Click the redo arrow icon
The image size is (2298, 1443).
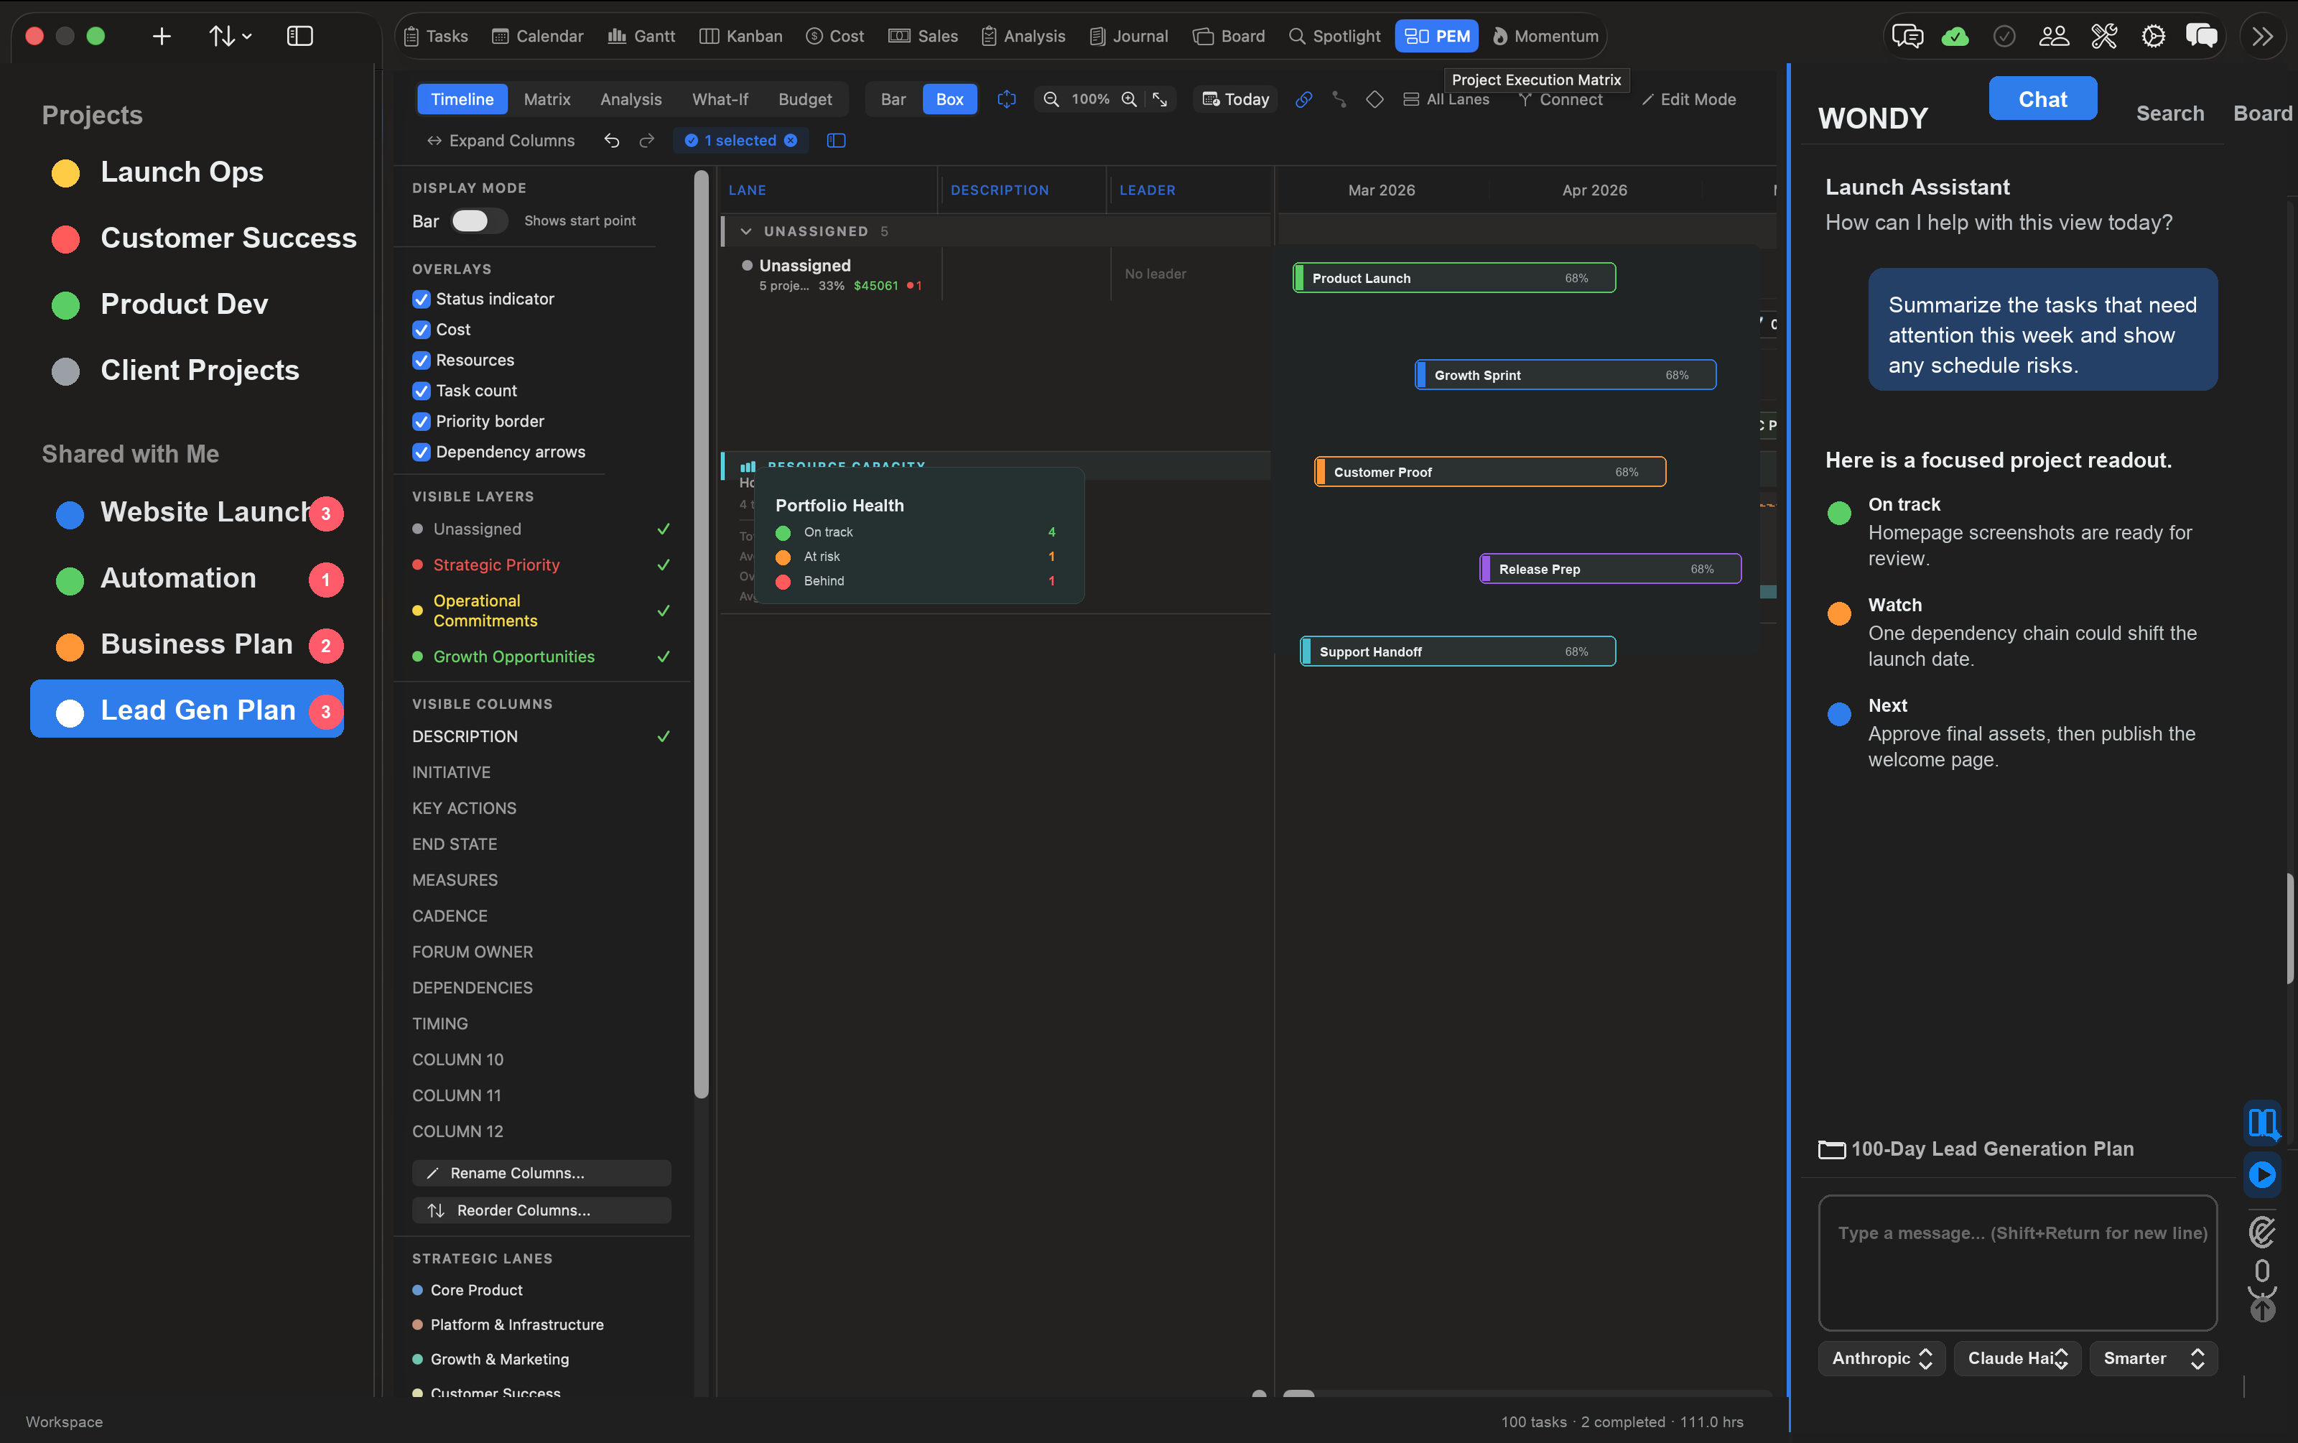[647, 140]
